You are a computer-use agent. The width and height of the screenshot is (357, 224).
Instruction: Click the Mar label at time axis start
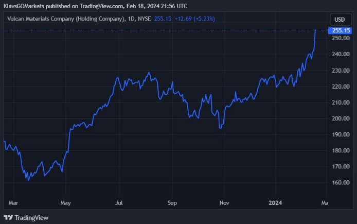tap(13, 203)
